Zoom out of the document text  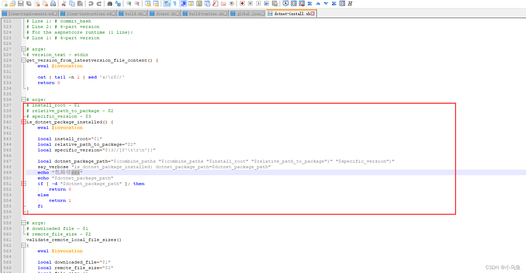pos(137,4)
